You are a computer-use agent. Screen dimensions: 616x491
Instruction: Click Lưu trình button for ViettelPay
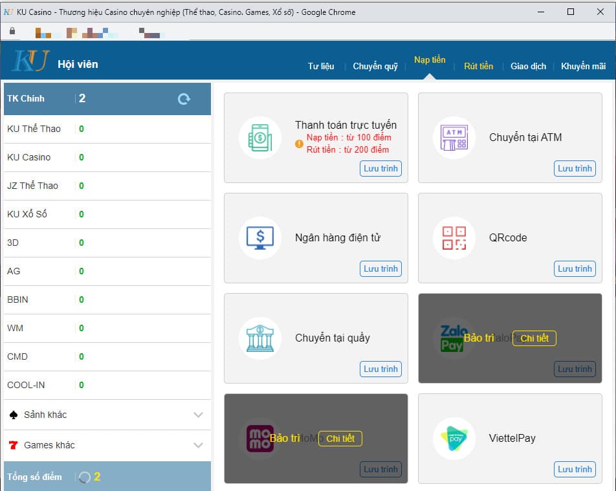(x=575, y=469)
